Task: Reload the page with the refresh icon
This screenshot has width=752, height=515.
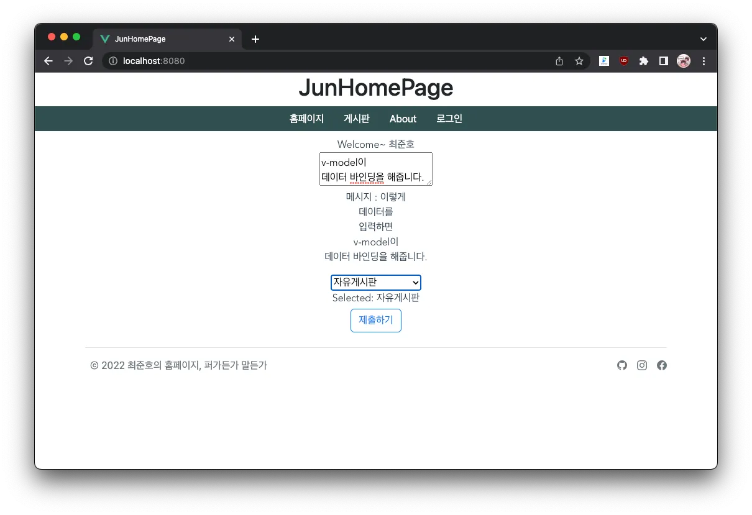Action: click(88, 61)
